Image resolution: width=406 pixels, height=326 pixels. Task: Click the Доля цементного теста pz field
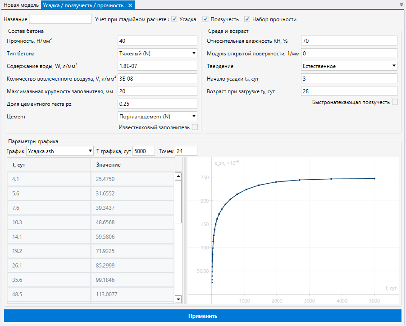point(157,104)
